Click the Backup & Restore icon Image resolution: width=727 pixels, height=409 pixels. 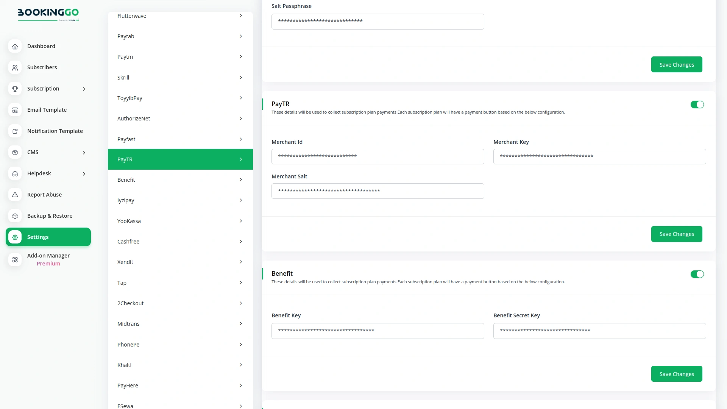[x=15, y=216]
